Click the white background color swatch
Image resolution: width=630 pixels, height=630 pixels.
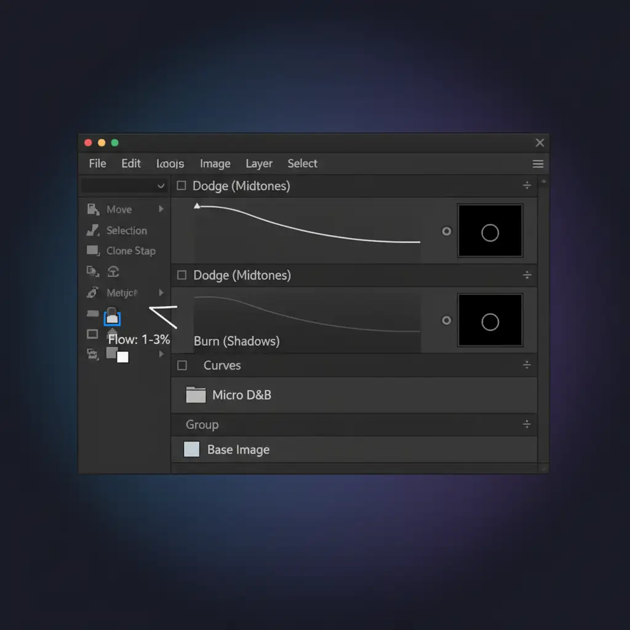click(123, 357)
